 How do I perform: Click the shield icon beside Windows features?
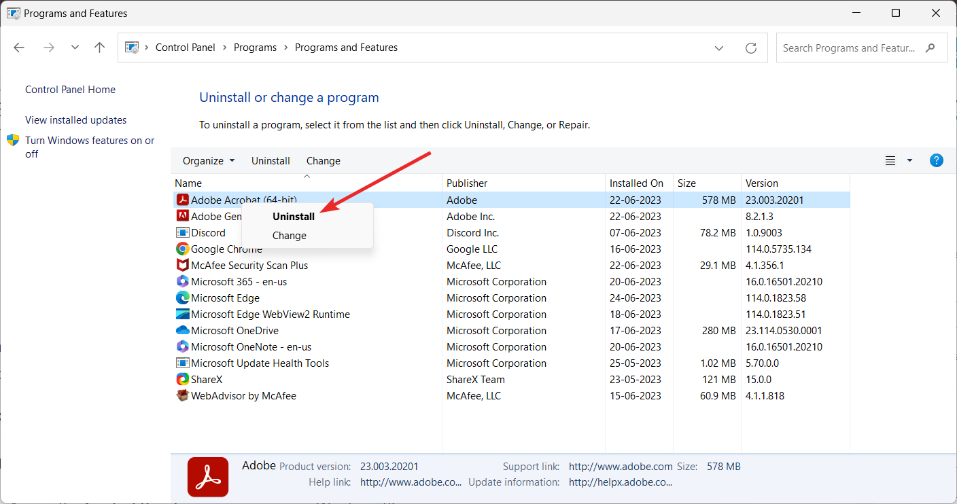coord(13,140)
